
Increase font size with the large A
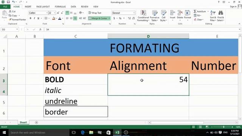(58, 13)
